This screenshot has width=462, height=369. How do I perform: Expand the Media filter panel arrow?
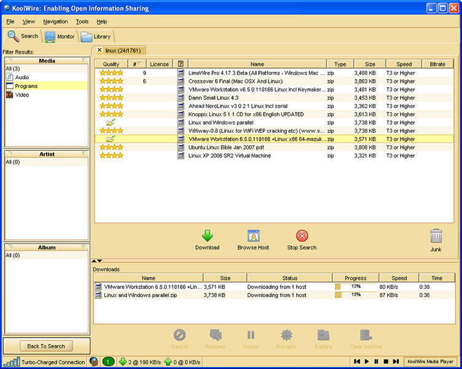point(84,60)
